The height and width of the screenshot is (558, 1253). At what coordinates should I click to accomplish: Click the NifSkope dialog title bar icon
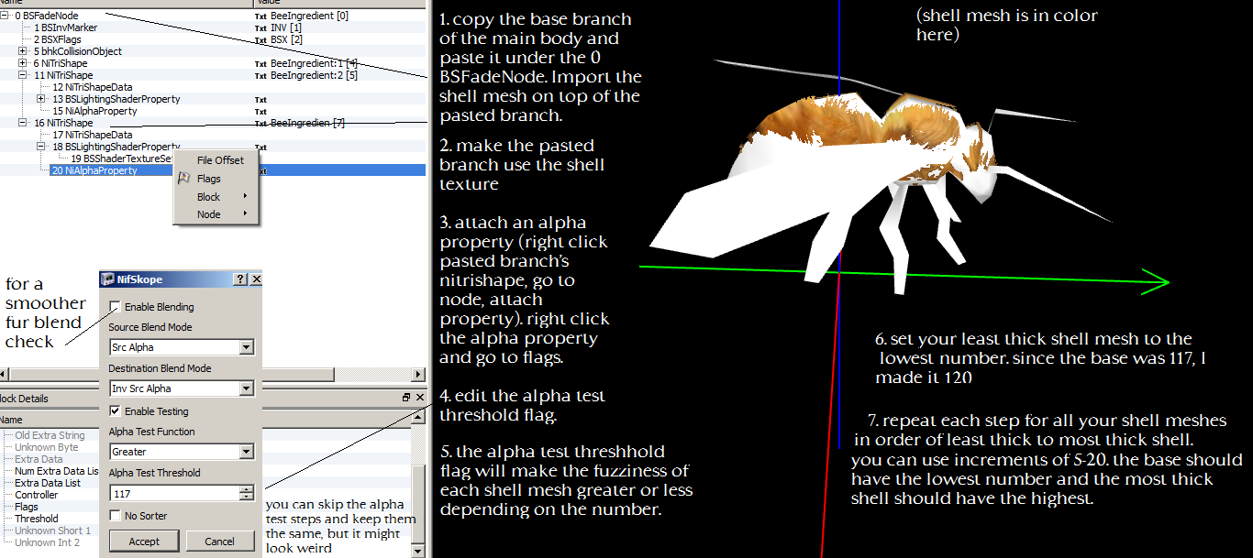[107, 279]
